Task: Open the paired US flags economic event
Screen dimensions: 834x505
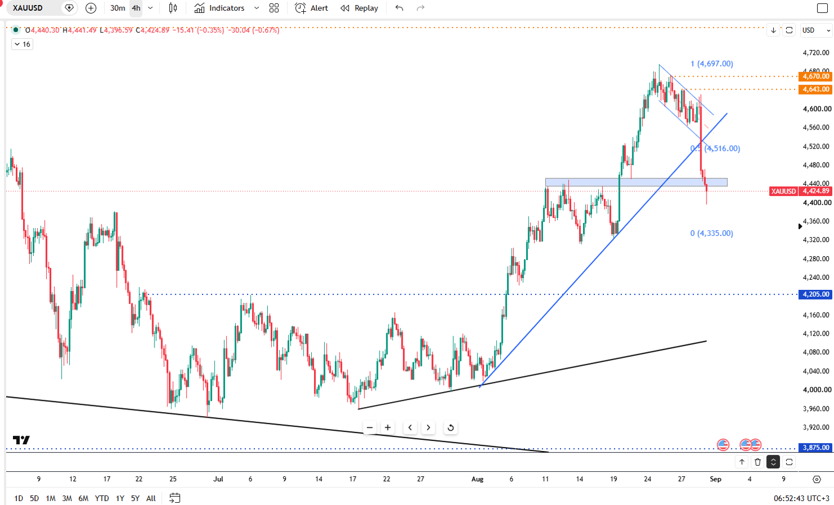Action: click(751, 445)
